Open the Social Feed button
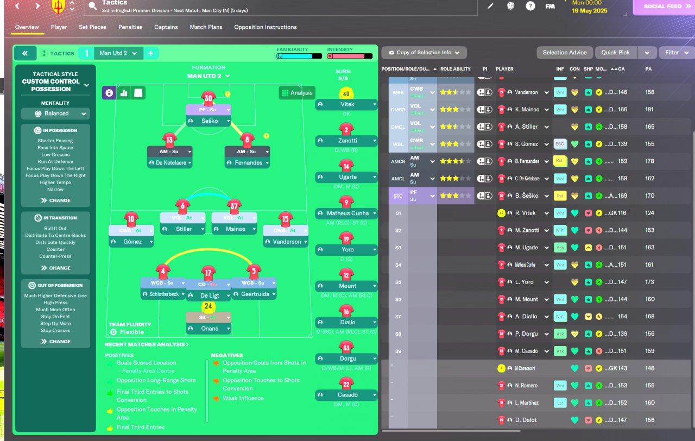The width and height of the screenshot is (695, 441). (x=664, y=7)
